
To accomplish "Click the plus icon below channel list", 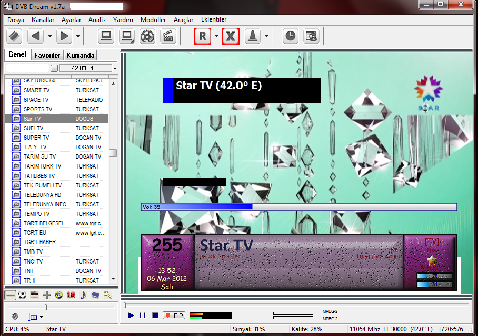I will pos(47,295).
